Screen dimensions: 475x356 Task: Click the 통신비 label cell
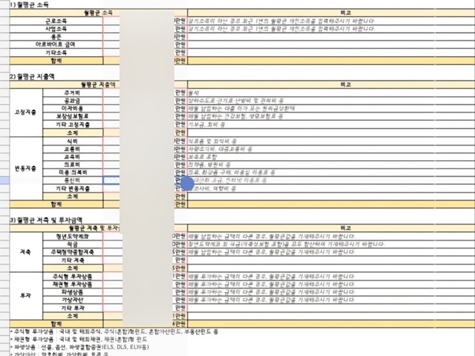pyautogui.click(x=73, y=181)
